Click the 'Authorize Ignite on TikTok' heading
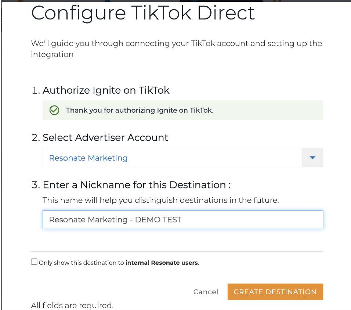Image resolution: width=351 pixels, height=310 pixels. point(100,90)
